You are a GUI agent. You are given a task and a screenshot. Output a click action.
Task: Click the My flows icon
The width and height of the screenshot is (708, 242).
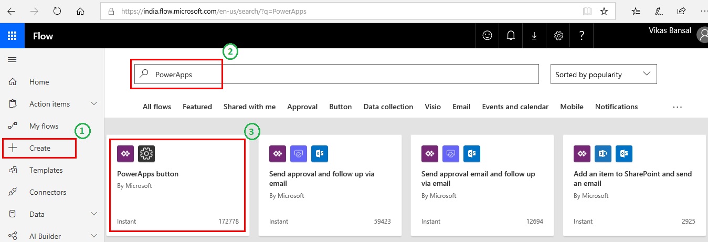(13, 126)
